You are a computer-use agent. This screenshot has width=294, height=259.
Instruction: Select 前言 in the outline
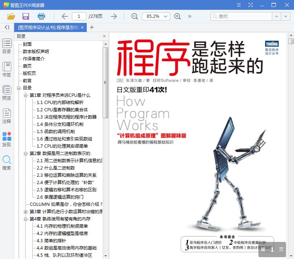27,81
